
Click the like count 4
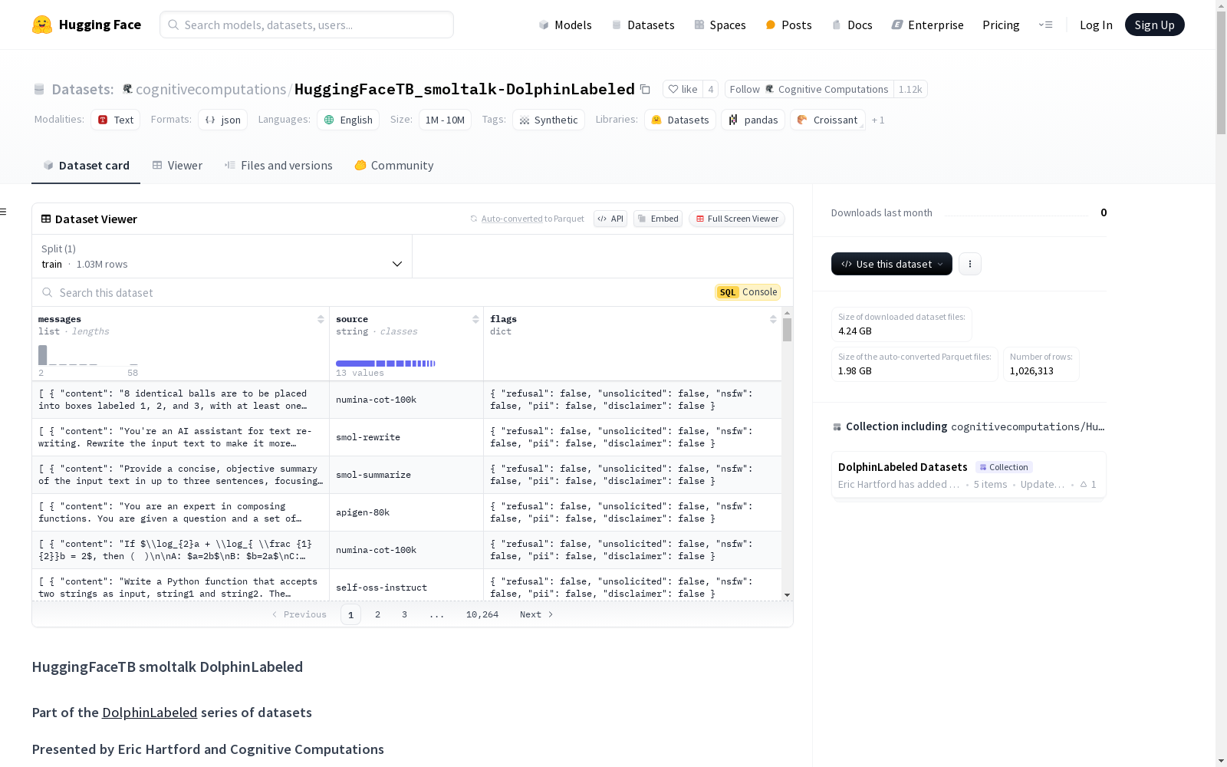711,89
